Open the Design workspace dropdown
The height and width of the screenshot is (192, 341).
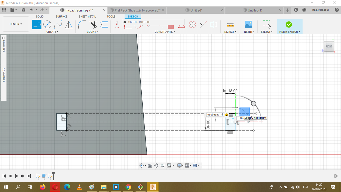click(x=16, y=24)
